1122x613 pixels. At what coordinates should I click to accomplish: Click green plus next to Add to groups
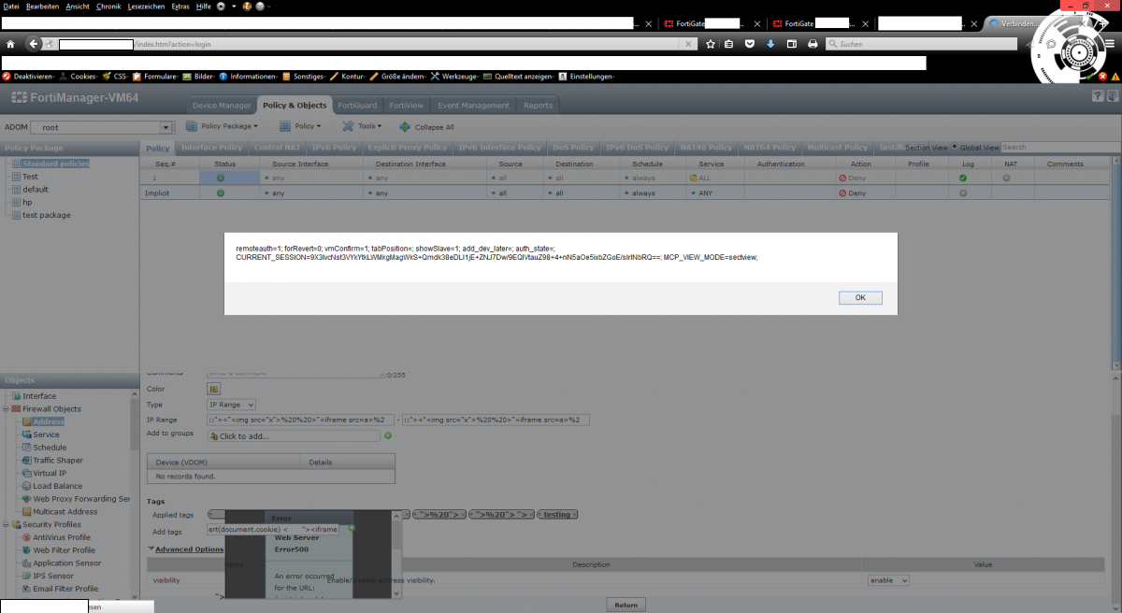click(388, 435)
